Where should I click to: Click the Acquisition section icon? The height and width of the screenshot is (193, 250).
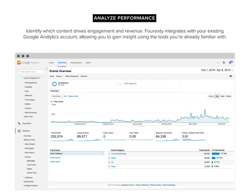point(18,123)
